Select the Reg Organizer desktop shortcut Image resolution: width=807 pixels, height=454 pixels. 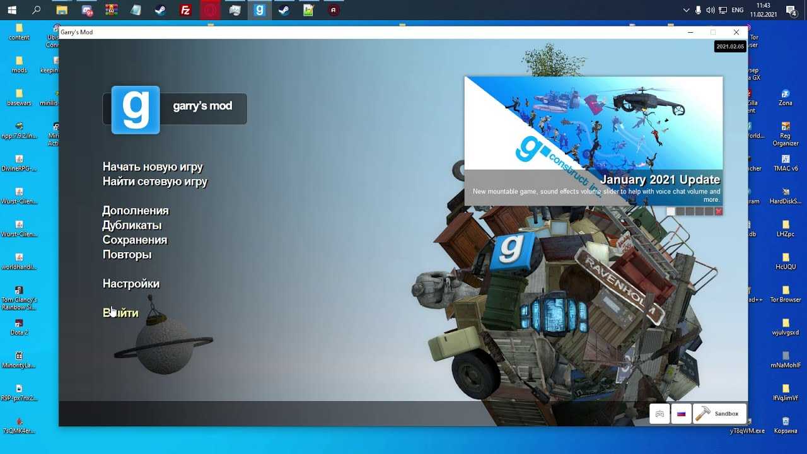pyautogui.click(x=786, y=134)
